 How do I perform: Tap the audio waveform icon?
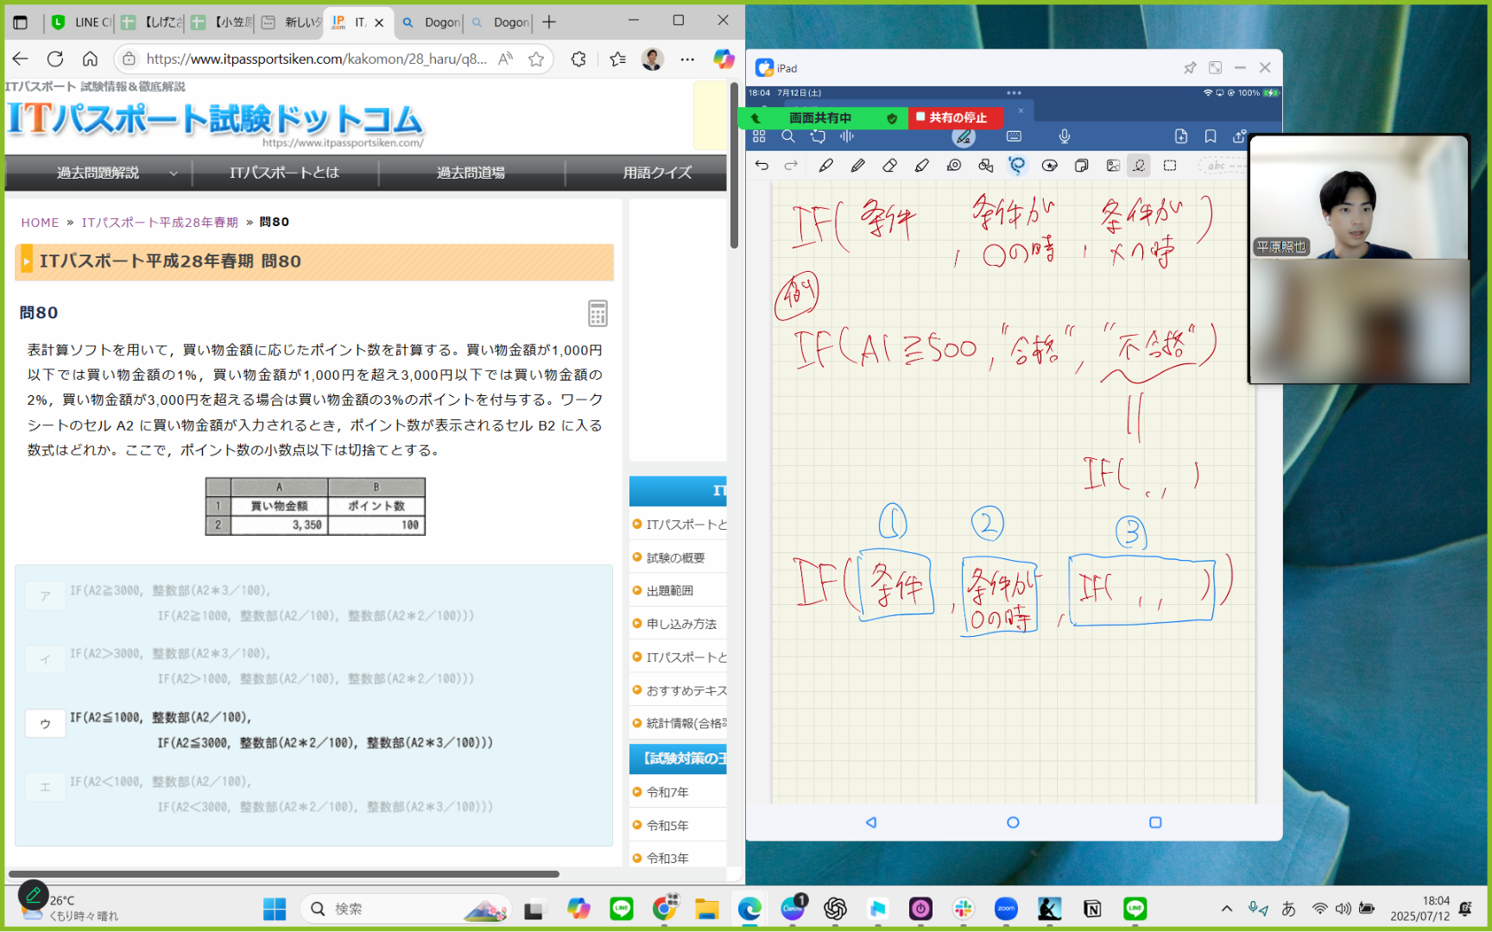pyautogui.click(x=847, y=136)
